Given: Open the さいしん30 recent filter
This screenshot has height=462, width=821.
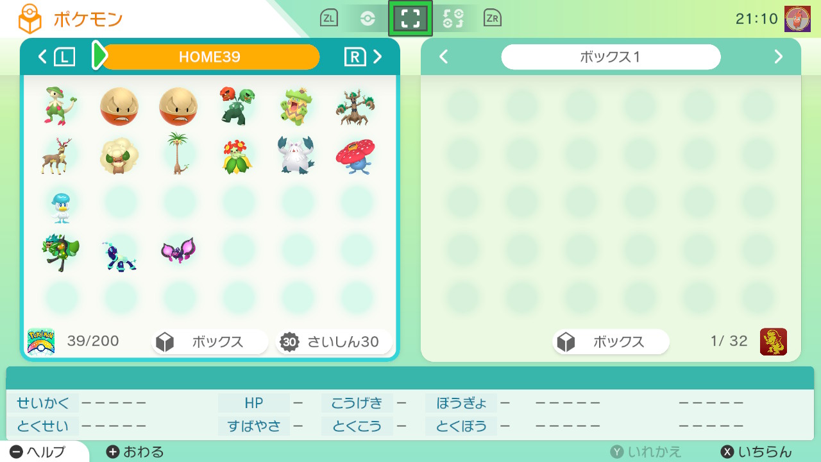Looking at the screenshot, I should (334, 342).
